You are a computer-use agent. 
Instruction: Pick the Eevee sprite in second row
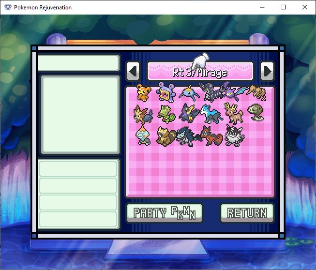click(143, 114)
